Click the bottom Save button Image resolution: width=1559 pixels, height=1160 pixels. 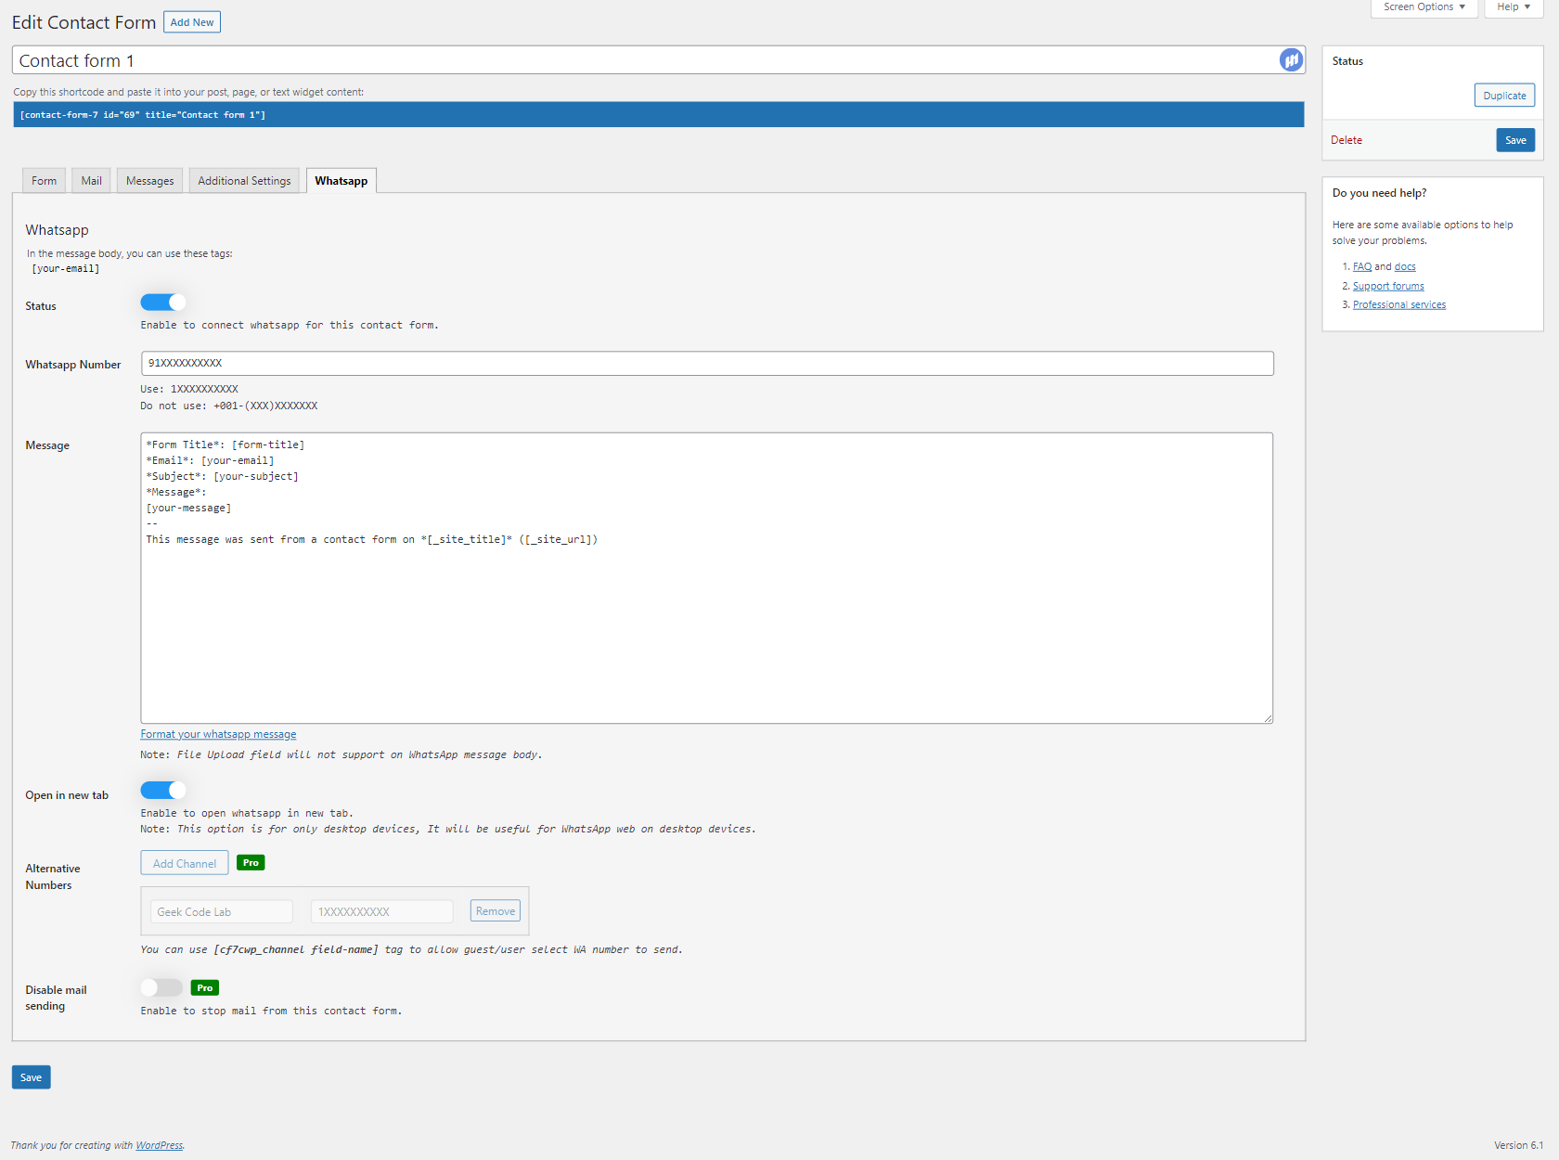pyautogui.click(x=31, y=1077)
